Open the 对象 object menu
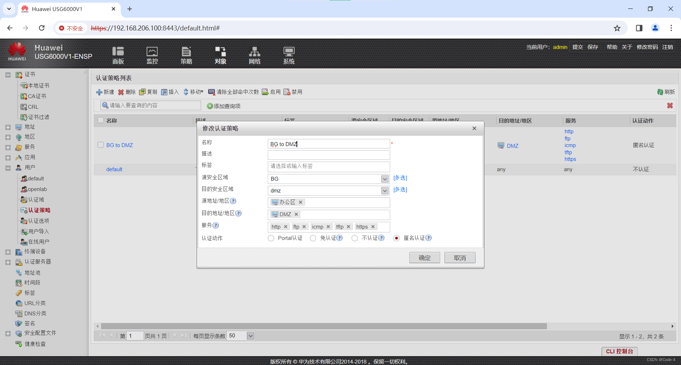 pyautogui.click(x=220, y=55)
